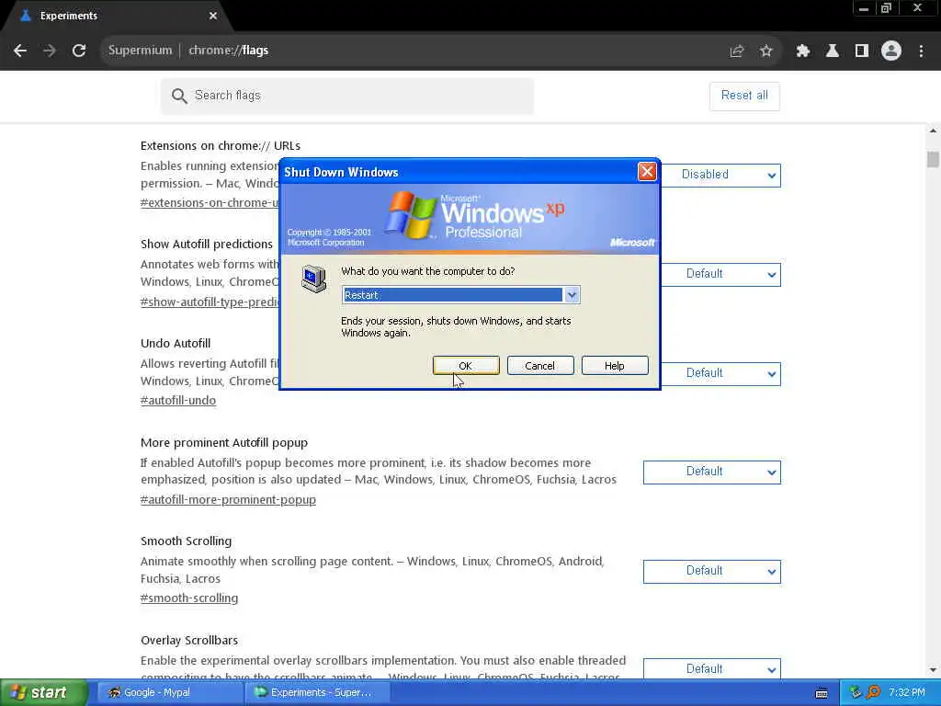
Task: Confirm restart with the OK button
Action: point(466,366)
